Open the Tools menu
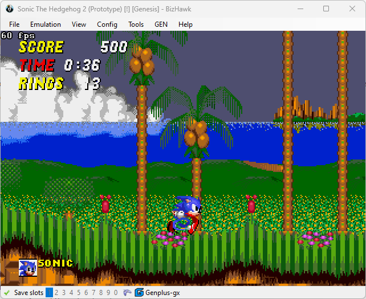This screenshot has height=299, width=366. point(136,24)
